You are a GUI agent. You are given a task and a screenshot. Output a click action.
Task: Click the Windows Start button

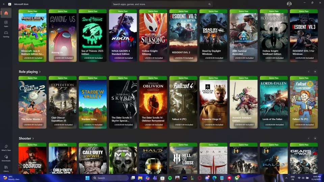pos(87,178)
